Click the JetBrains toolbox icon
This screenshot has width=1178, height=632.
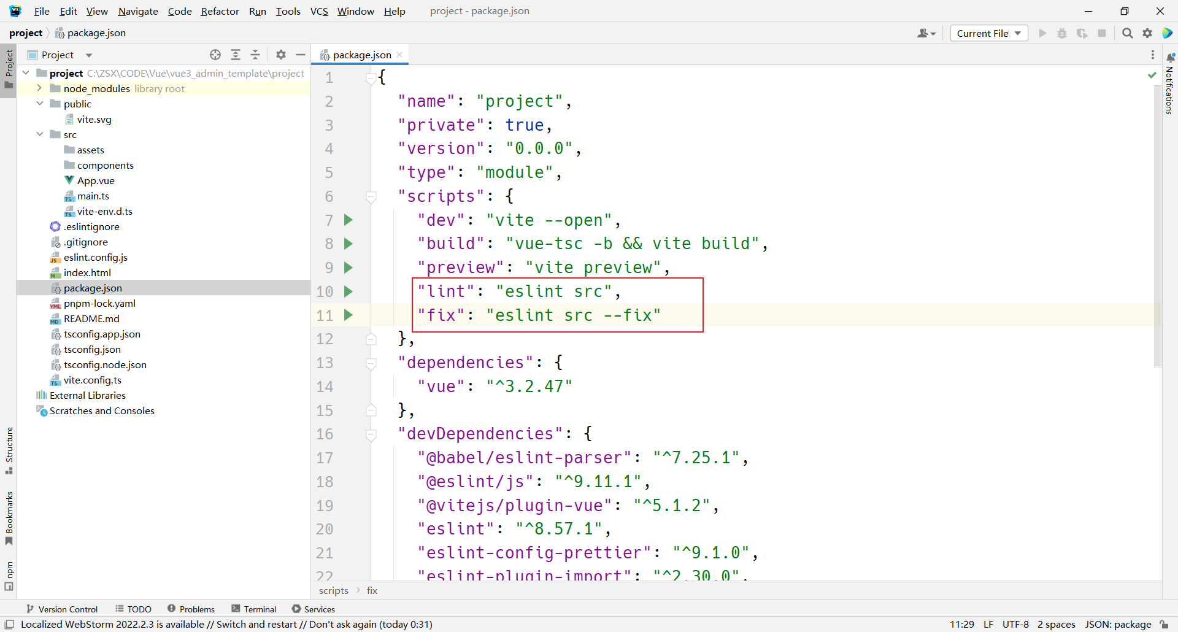coord(1168,33)
